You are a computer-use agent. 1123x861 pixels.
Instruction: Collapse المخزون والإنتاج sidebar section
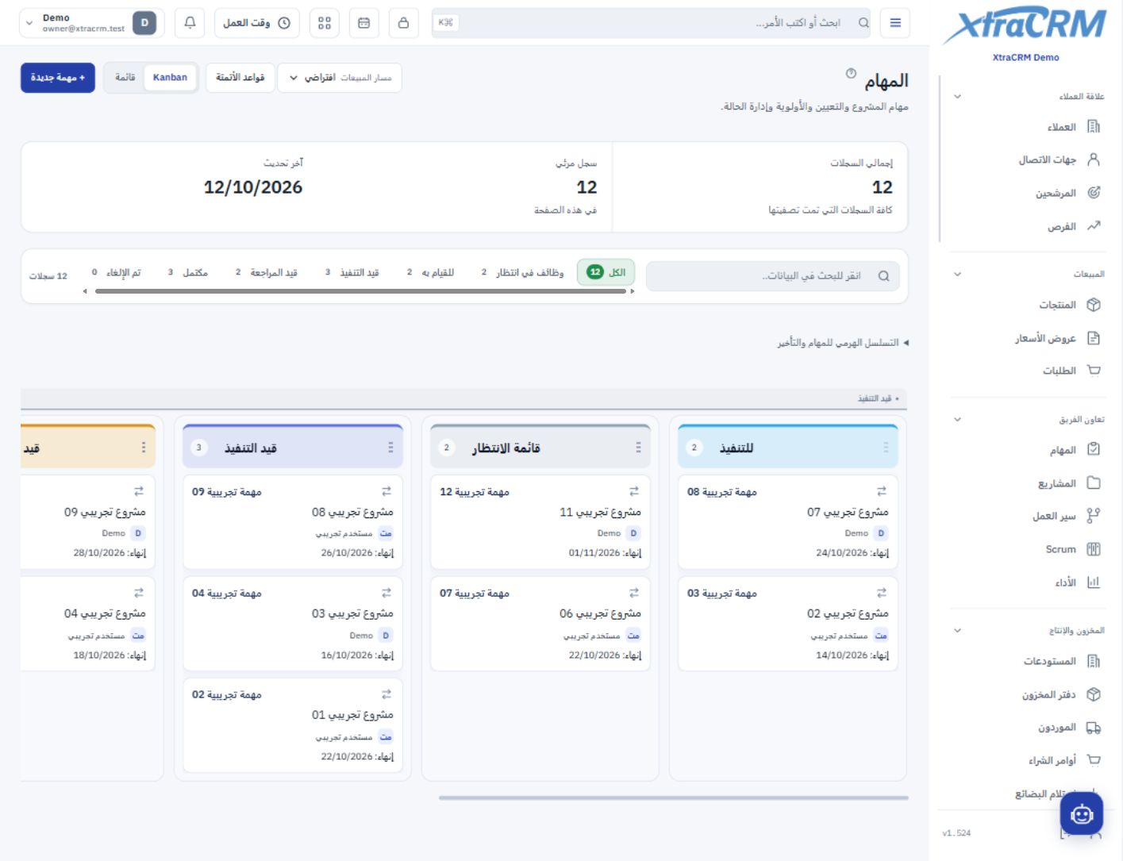957,630
